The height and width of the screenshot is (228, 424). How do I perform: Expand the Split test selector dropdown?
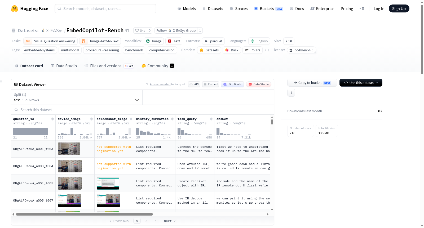coord(77,97)
